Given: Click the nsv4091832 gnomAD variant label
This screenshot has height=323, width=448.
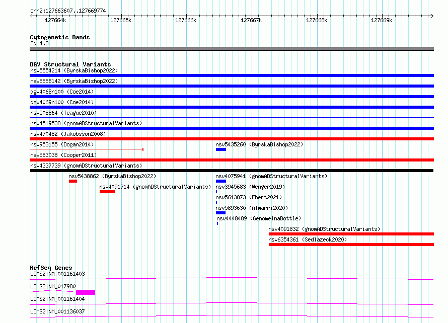Looking at the screenshot, I should pyautogui.click(x=324, y=229).
